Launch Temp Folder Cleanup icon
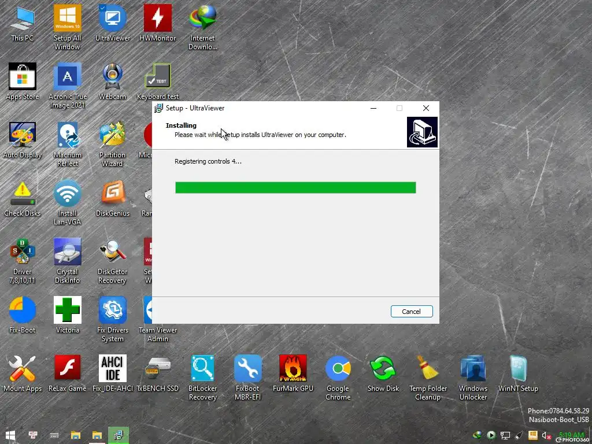This screenshot has height=444, width=592. coord(428,378)
